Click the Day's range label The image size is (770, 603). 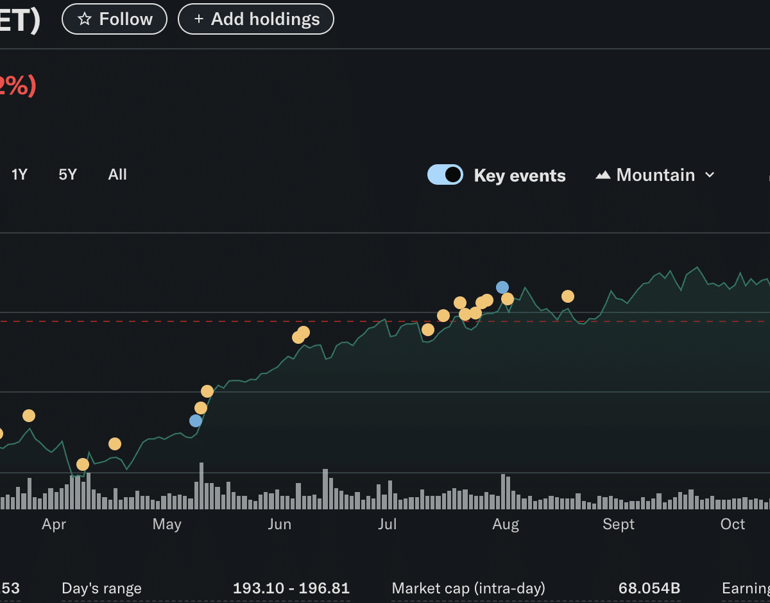101,588
